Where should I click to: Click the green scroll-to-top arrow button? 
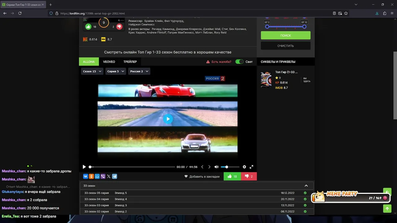tap(387, 208)
